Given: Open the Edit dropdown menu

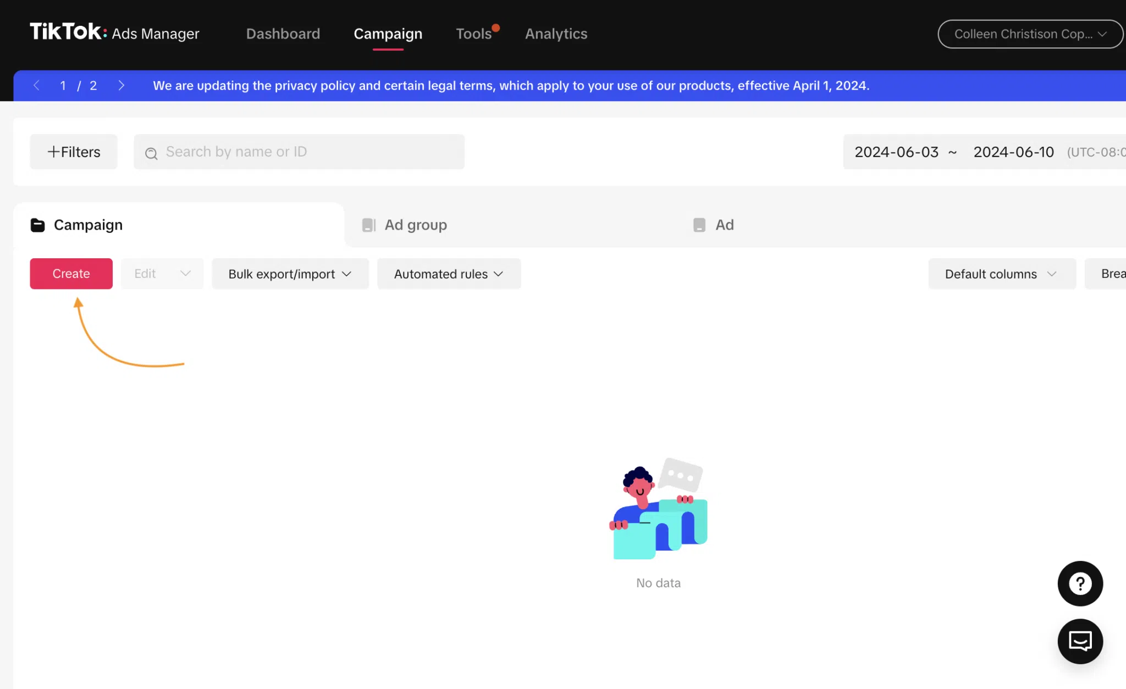Looking at the screenshot, I should tap(162, 274).
